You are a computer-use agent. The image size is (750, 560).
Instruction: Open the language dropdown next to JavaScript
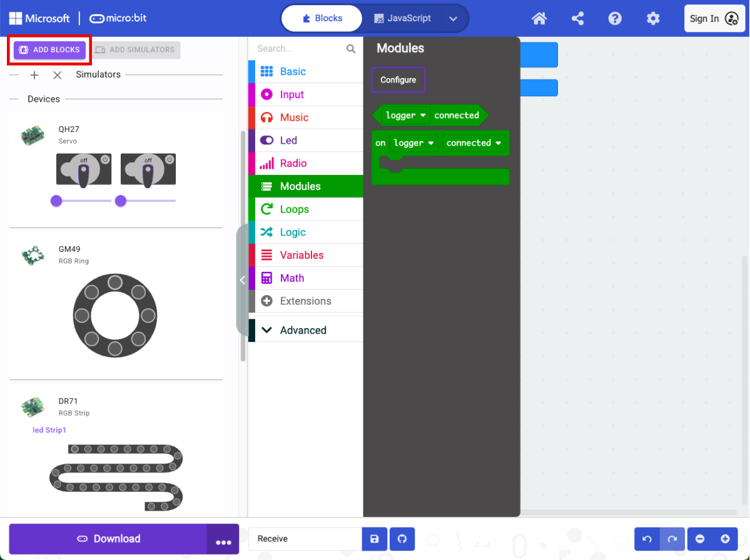(x=454, y=19)
